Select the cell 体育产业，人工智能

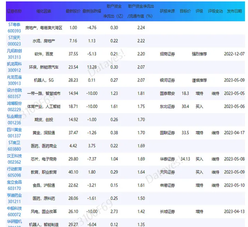pos(44,107)
